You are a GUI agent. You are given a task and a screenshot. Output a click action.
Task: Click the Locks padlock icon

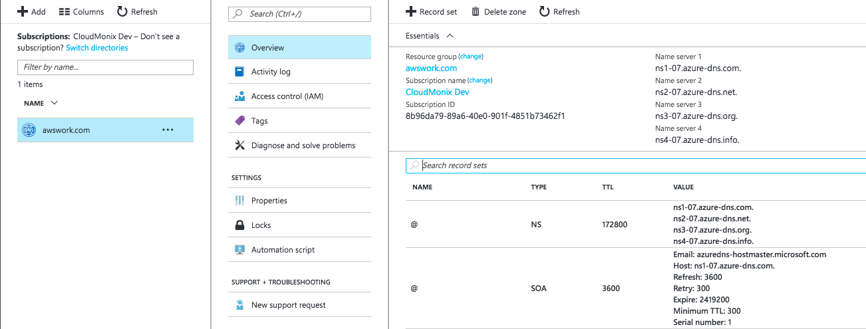tap(239, 225)
